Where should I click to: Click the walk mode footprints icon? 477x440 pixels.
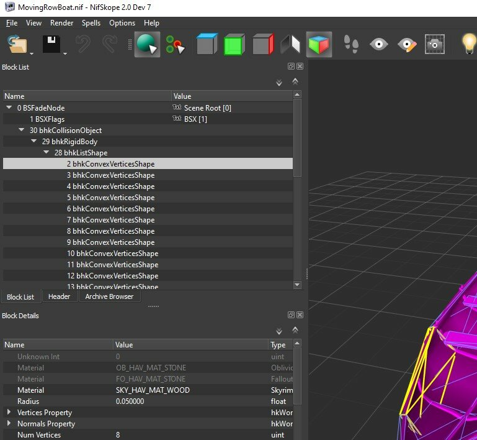tap(351, 45)
